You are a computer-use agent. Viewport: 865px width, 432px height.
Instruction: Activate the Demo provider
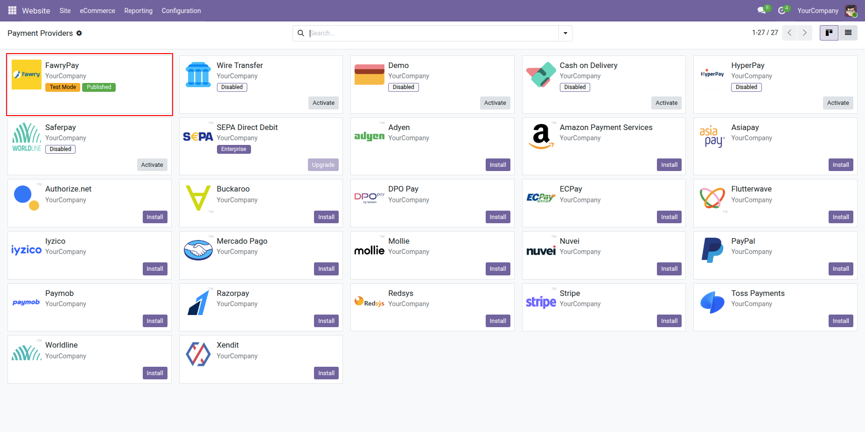pyautogui.click(x=495, y=103)
